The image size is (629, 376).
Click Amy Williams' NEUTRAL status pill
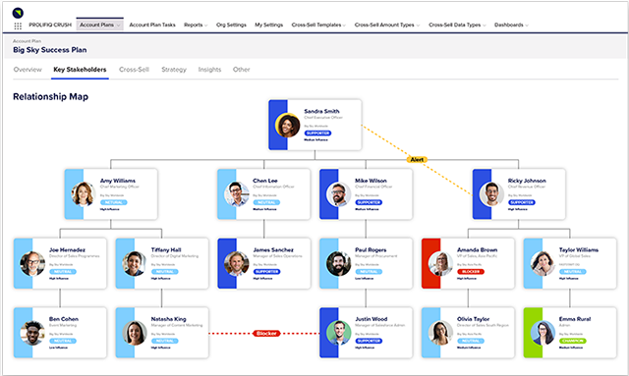114,202
